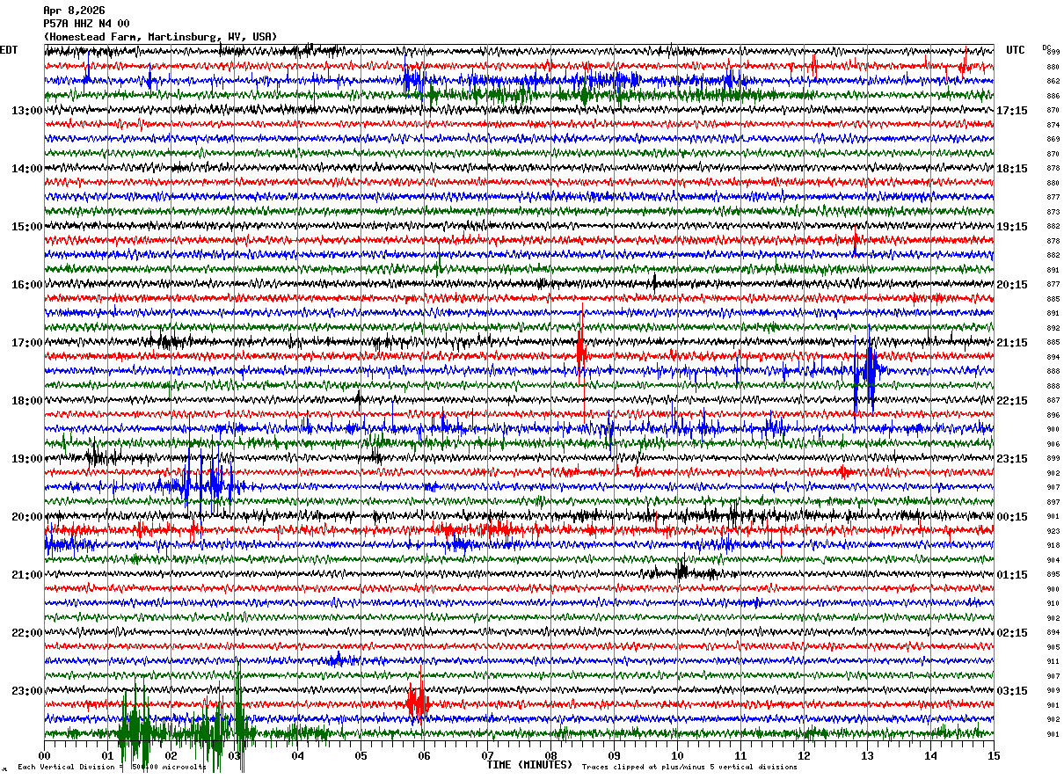Click the 20:00 EDT row label

tap(27, 517)
